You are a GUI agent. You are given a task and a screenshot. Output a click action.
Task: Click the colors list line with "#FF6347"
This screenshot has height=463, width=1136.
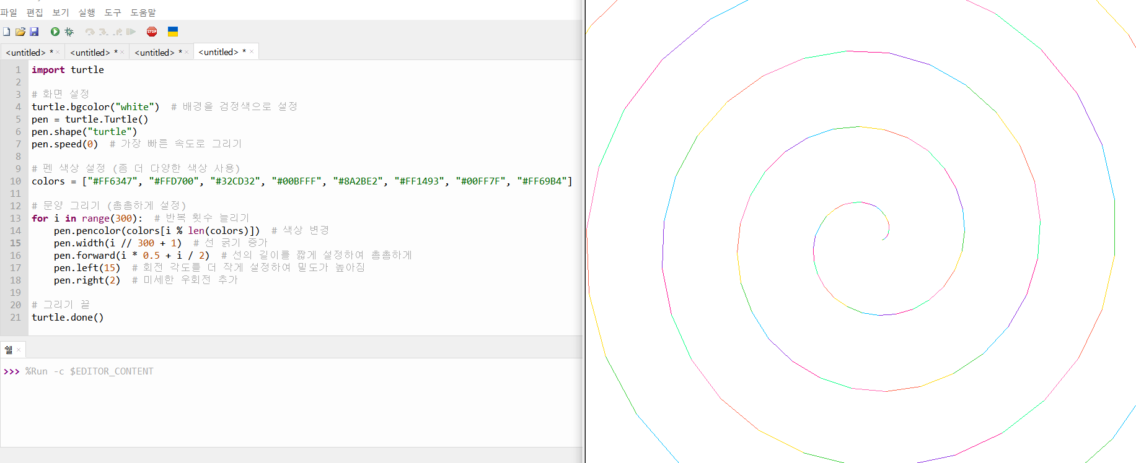(x=302, y=181)
